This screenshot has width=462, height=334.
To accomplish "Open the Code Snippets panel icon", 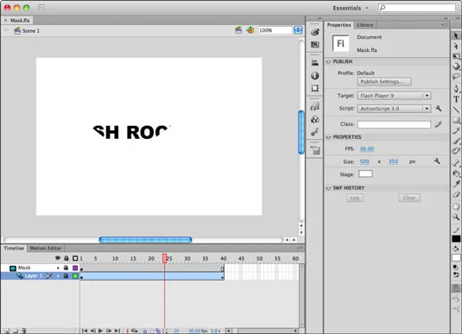I will tap(314, 107).
